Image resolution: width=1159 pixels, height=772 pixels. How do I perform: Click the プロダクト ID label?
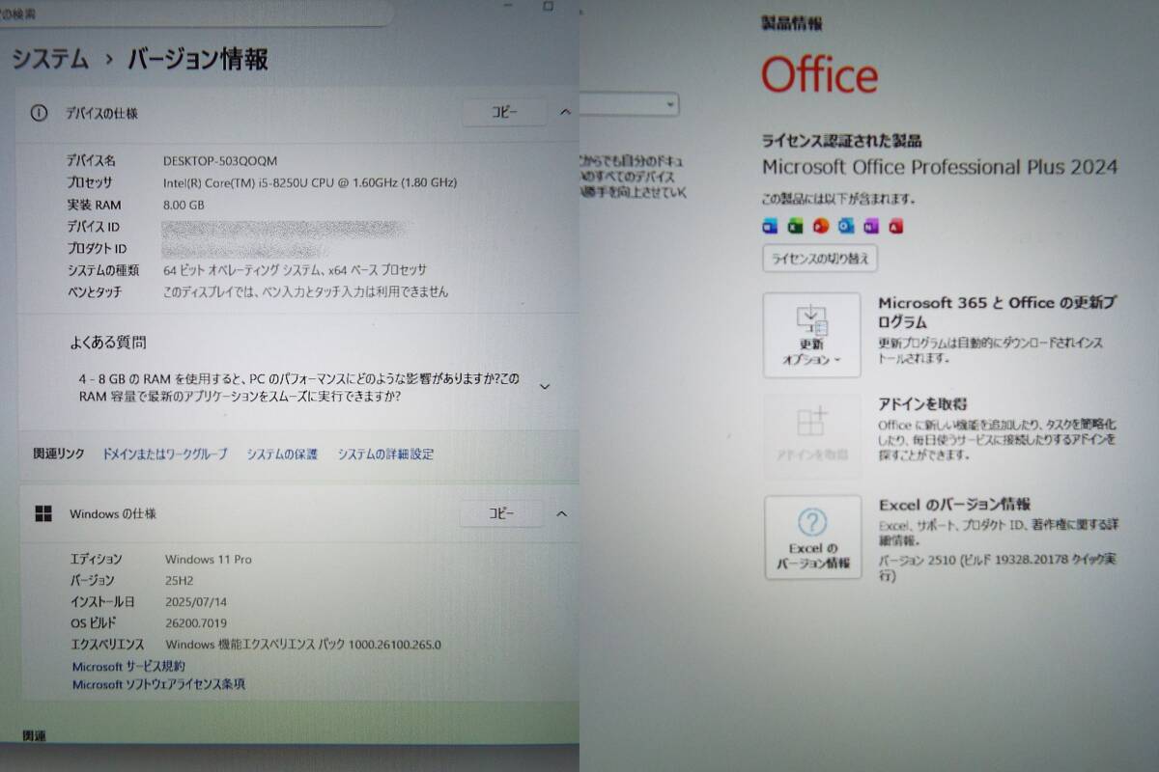(x=97, y=249)
